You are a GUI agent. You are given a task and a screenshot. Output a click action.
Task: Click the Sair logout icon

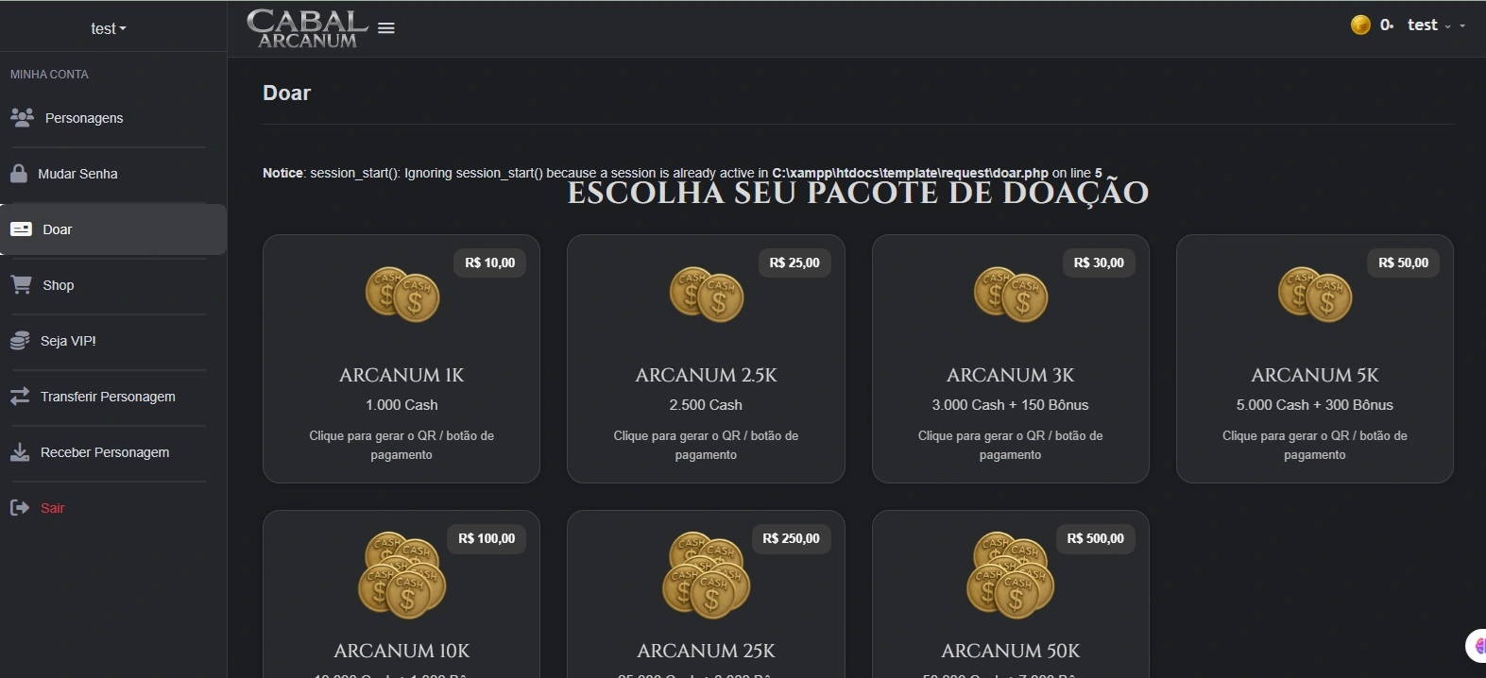coord(20,507)
